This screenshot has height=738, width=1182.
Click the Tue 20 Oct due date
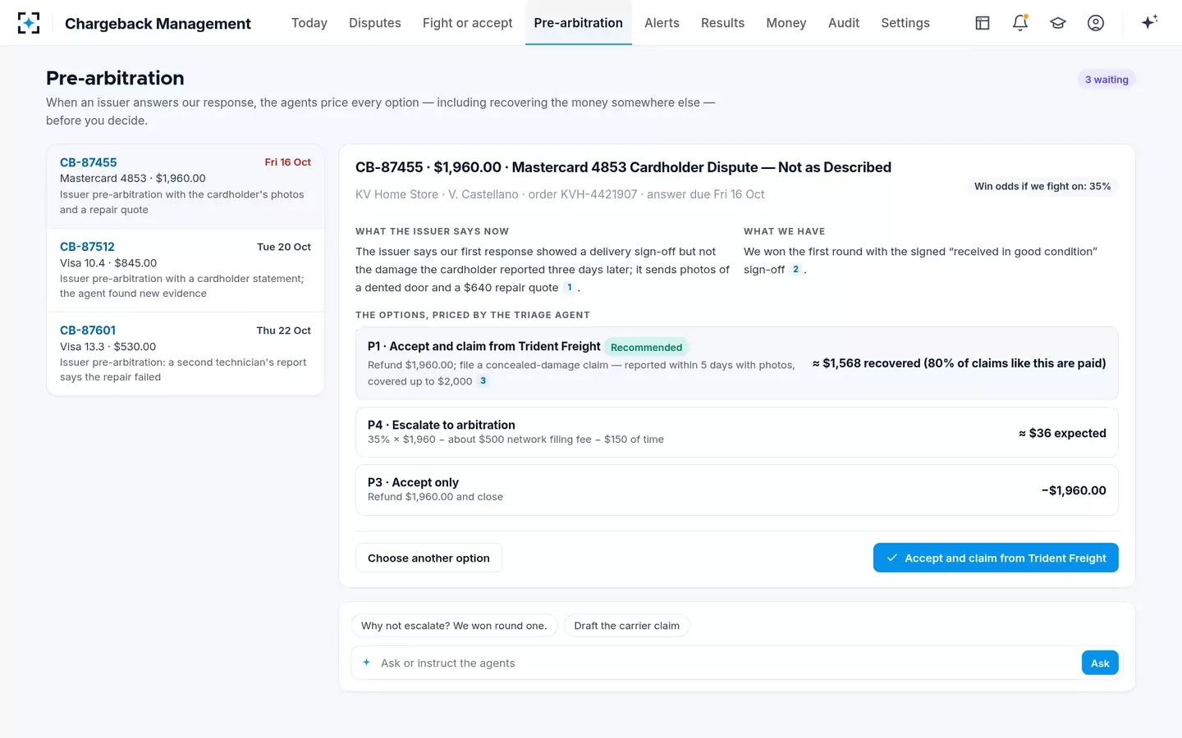[x=284, y=247]
